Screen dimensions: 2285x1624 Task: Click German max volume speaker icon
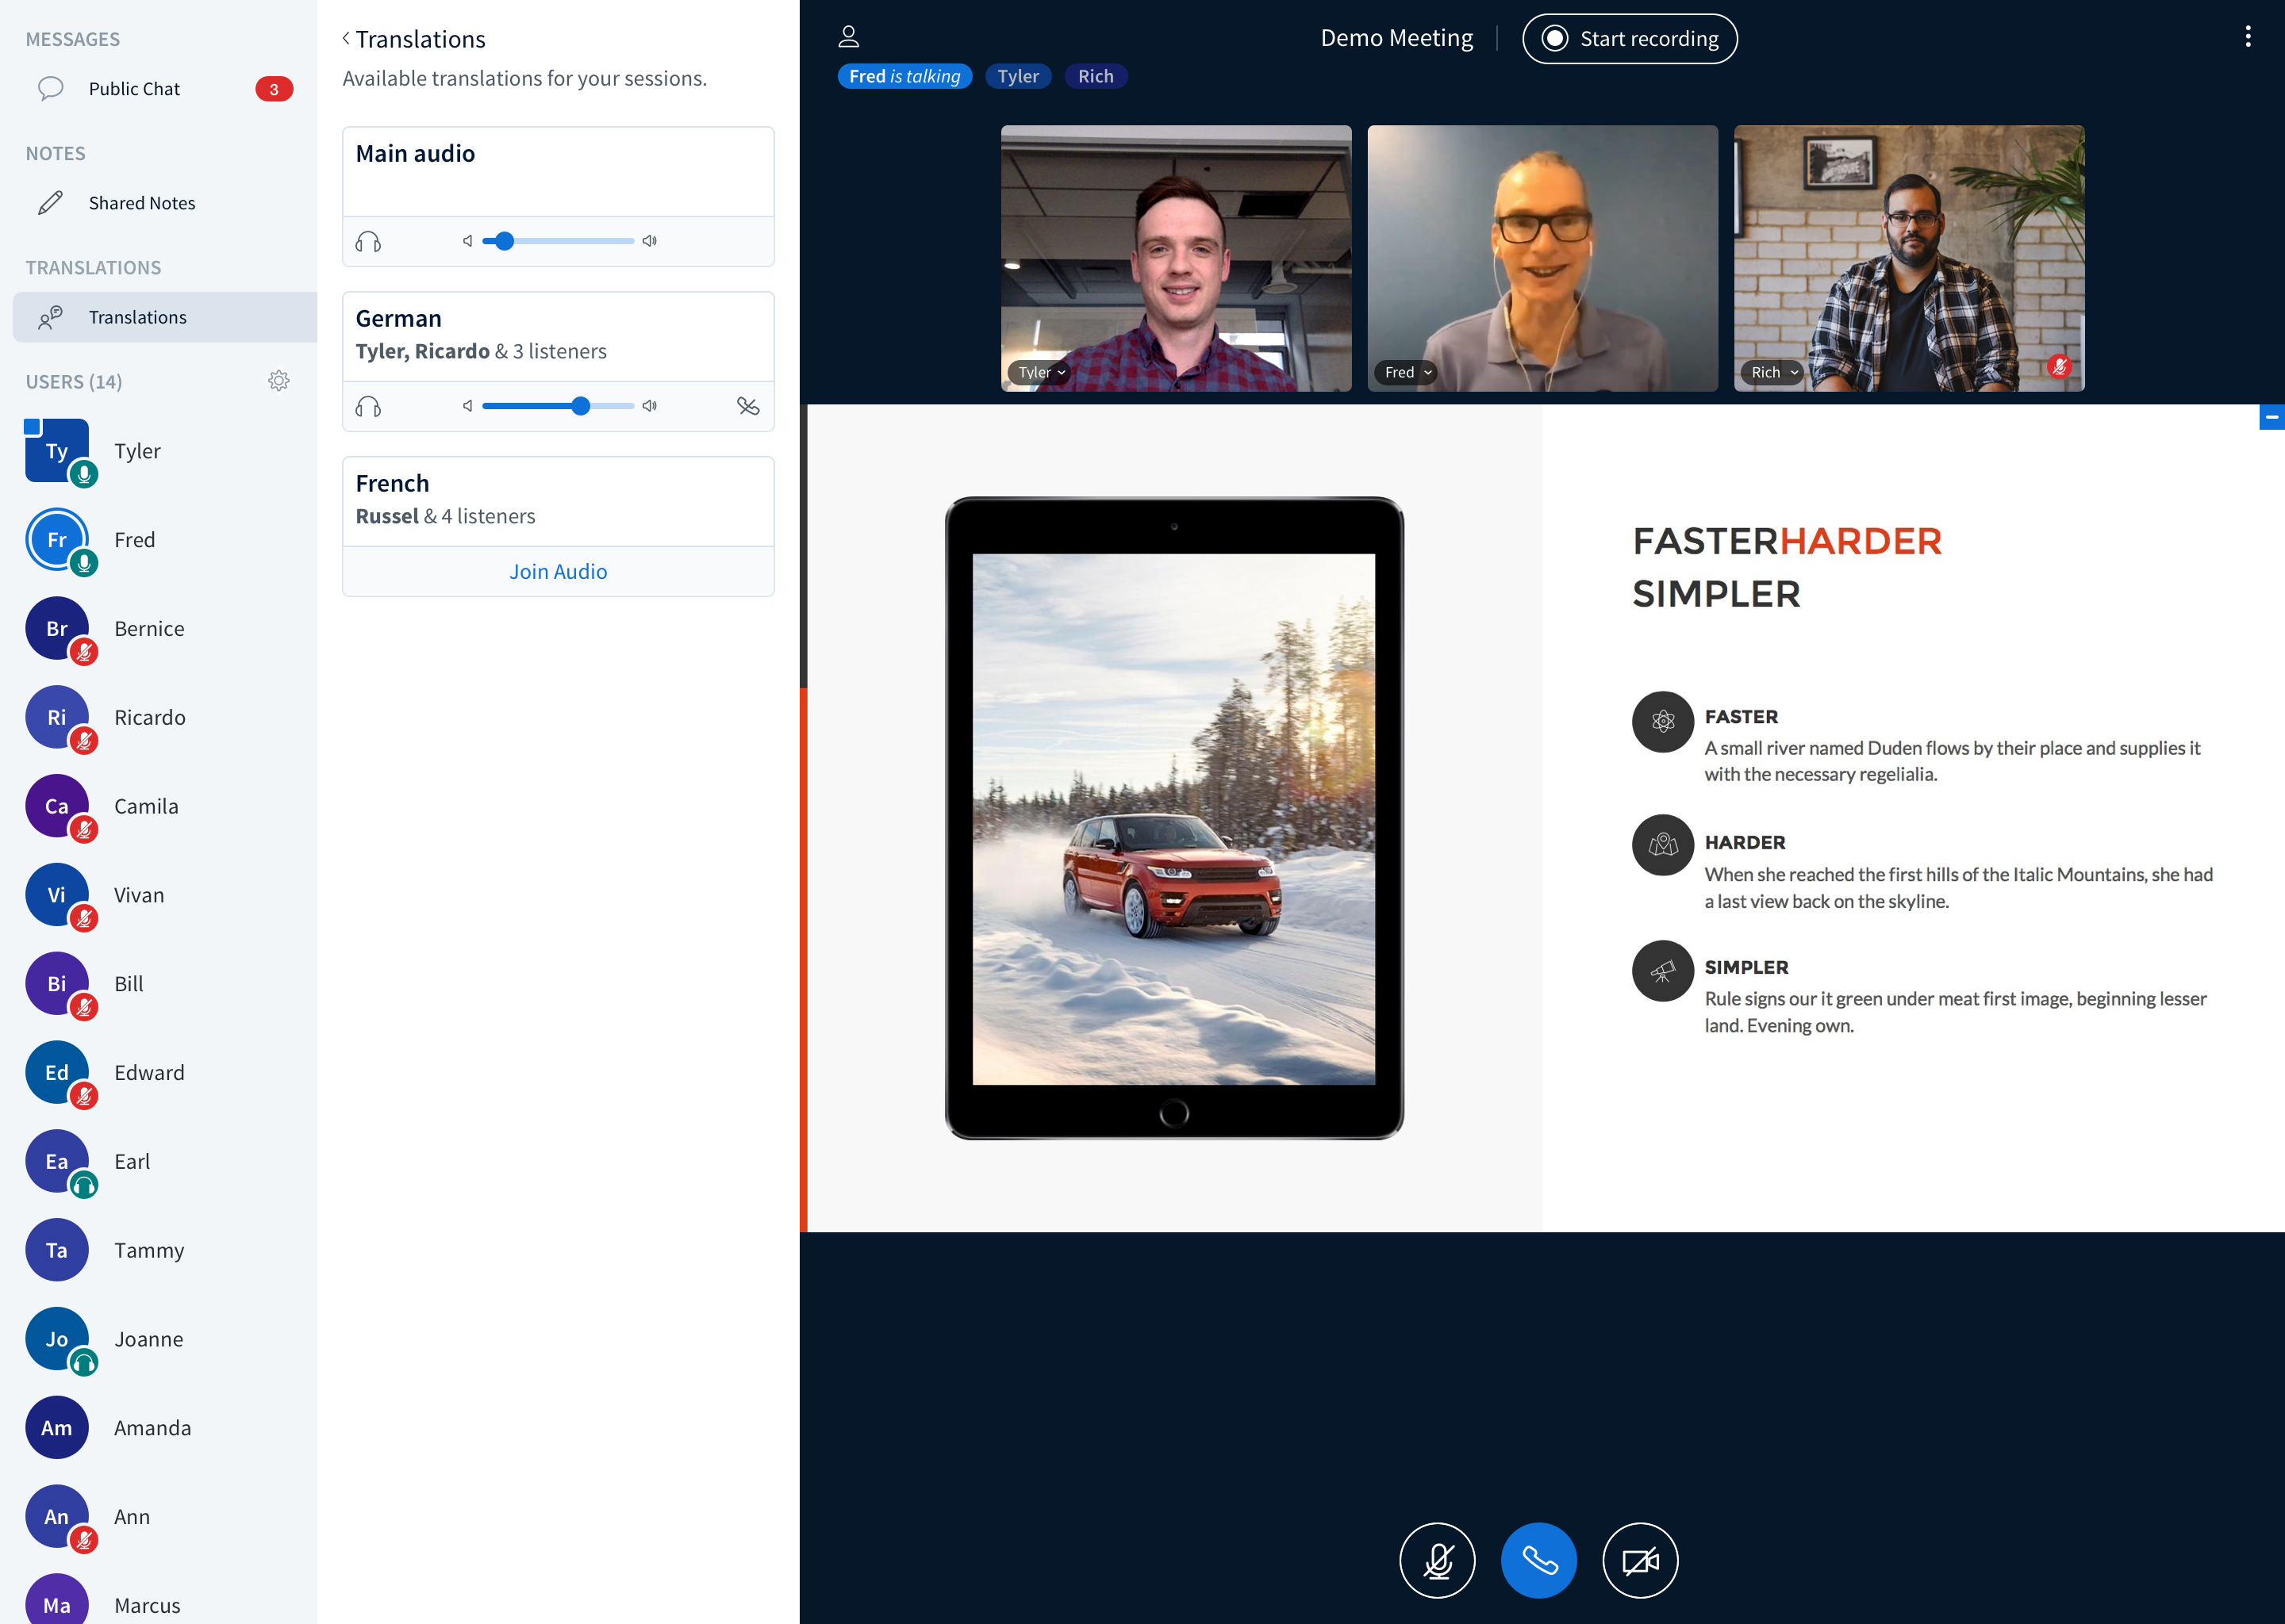click(x=651, y=406)
